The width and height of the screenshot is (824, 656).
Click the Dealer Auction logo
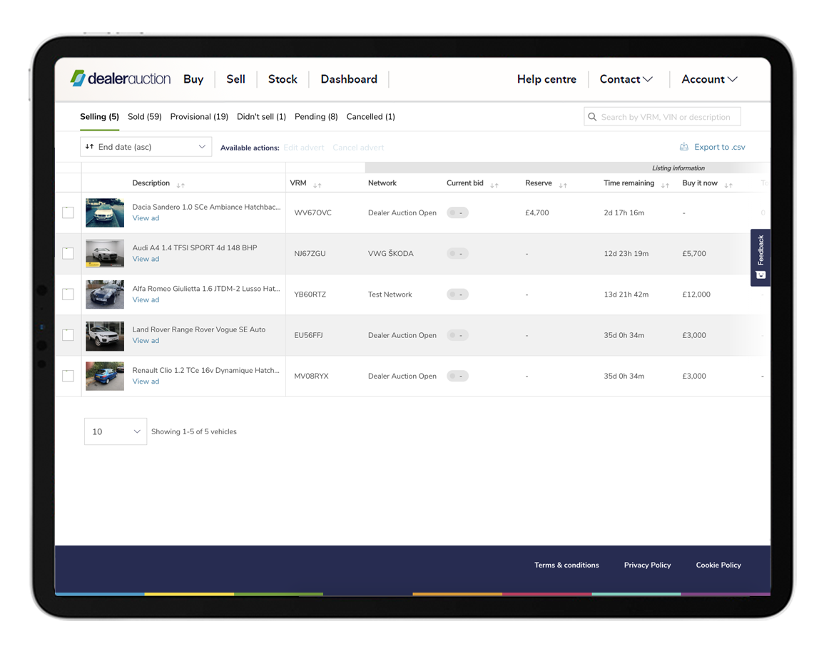[121, 78]
